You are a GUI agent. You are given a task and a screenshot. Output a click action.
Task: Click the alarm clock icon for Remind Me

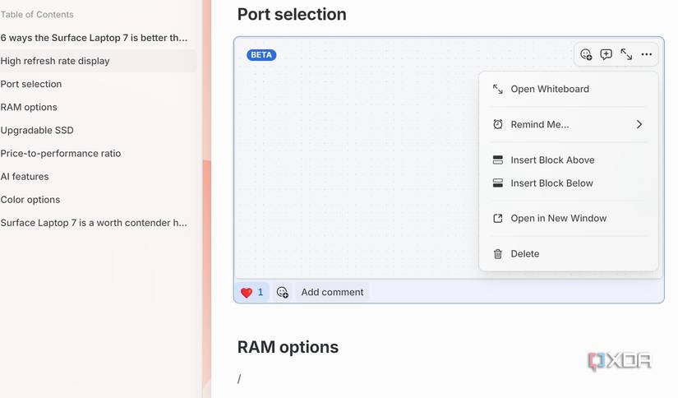point(498,125)
